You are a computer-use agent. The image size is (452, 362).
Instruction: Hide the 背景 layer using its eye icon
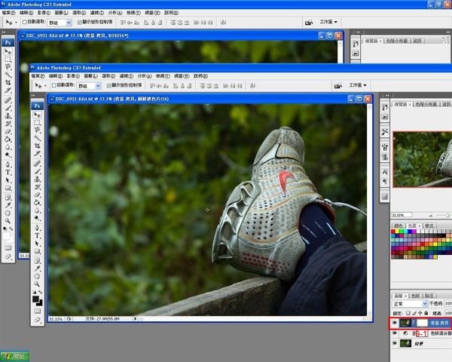pos(395,343)
